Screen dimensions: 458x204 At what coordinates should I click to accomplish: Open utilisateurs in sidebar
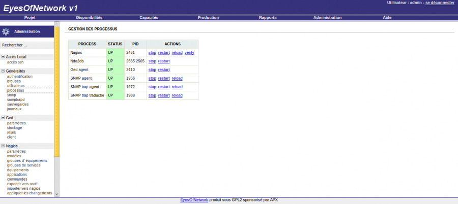[x=16, y=86]
